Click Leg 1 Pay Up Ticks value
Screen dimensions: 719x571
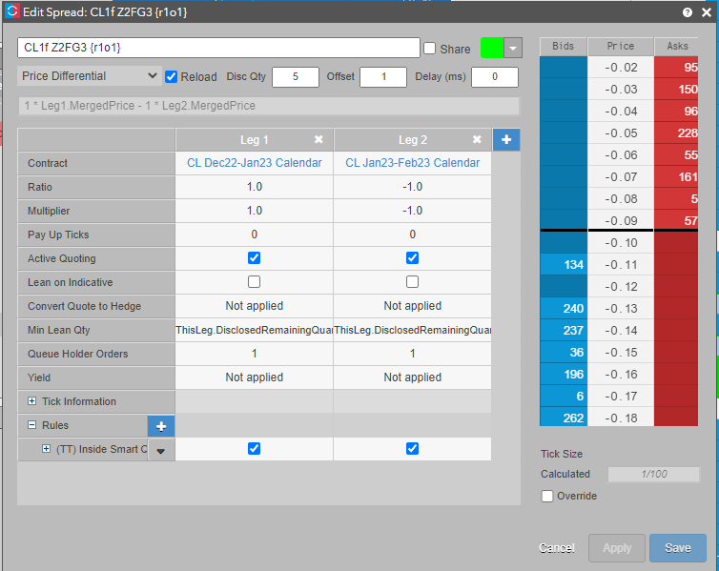[x=254, y=235]
